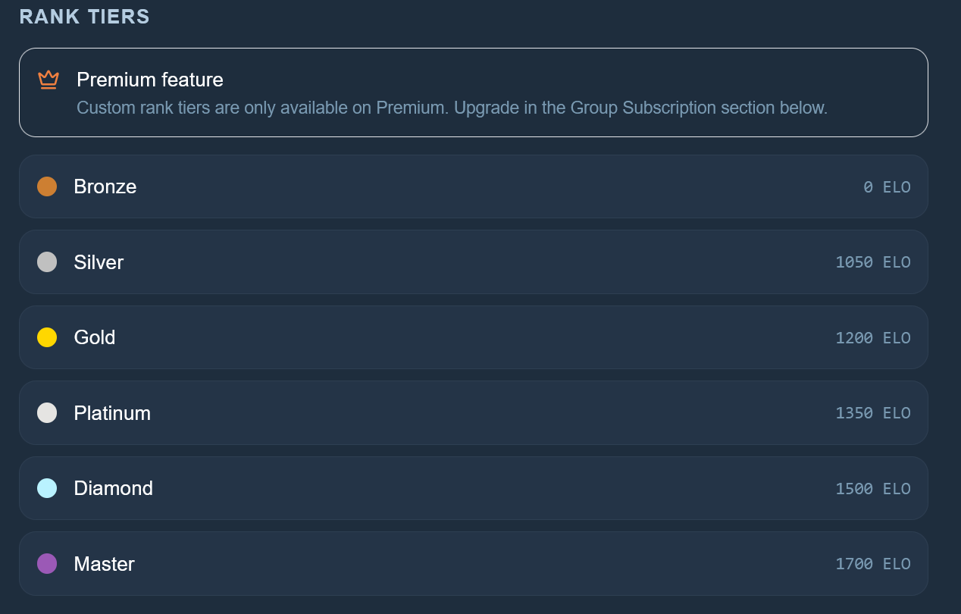Select the Master tier name

tap(105, 564)
